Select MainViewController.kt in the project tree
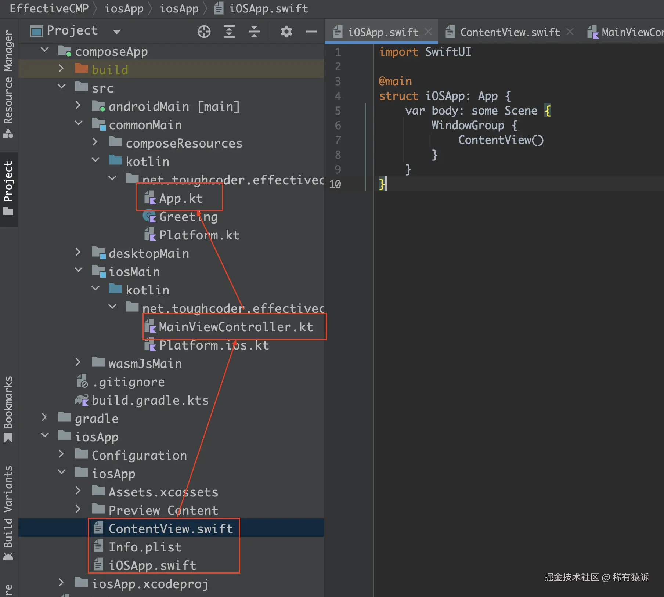 click(235, 327)
